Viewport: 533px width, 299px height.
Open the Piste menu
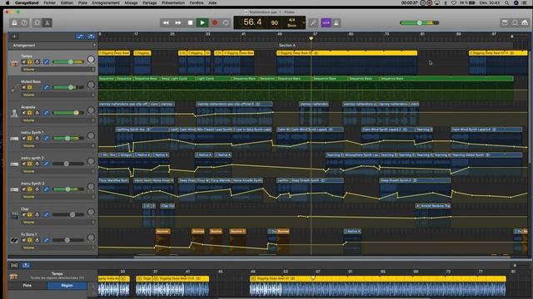(x=82, y=2)
